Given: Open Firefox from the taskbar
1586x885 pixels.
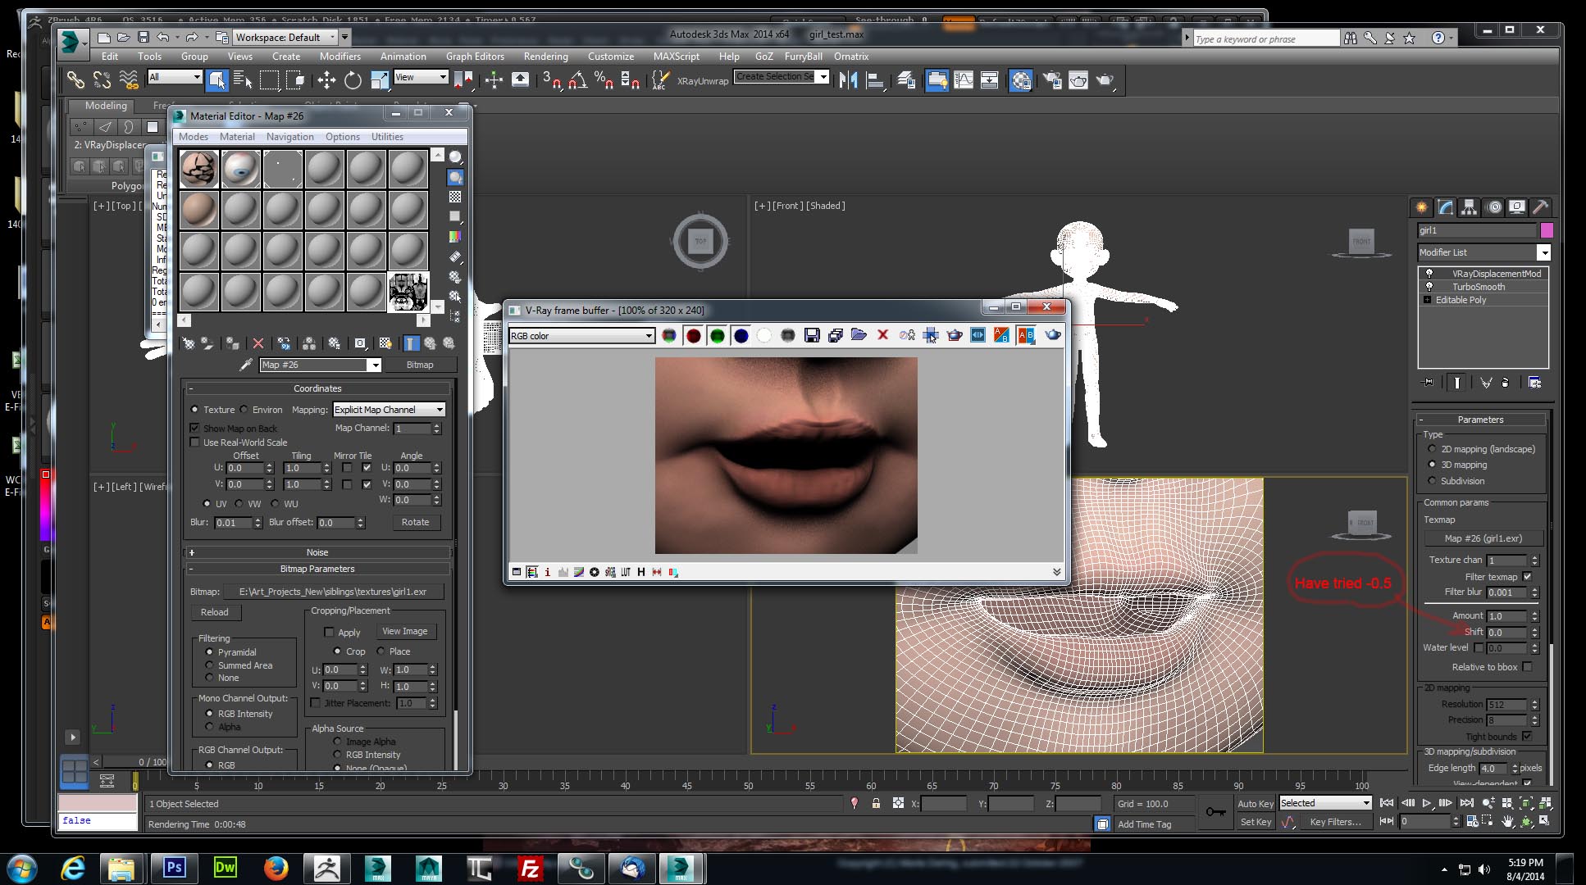Looking at the screenshot, I should click(x=276, y=868).
